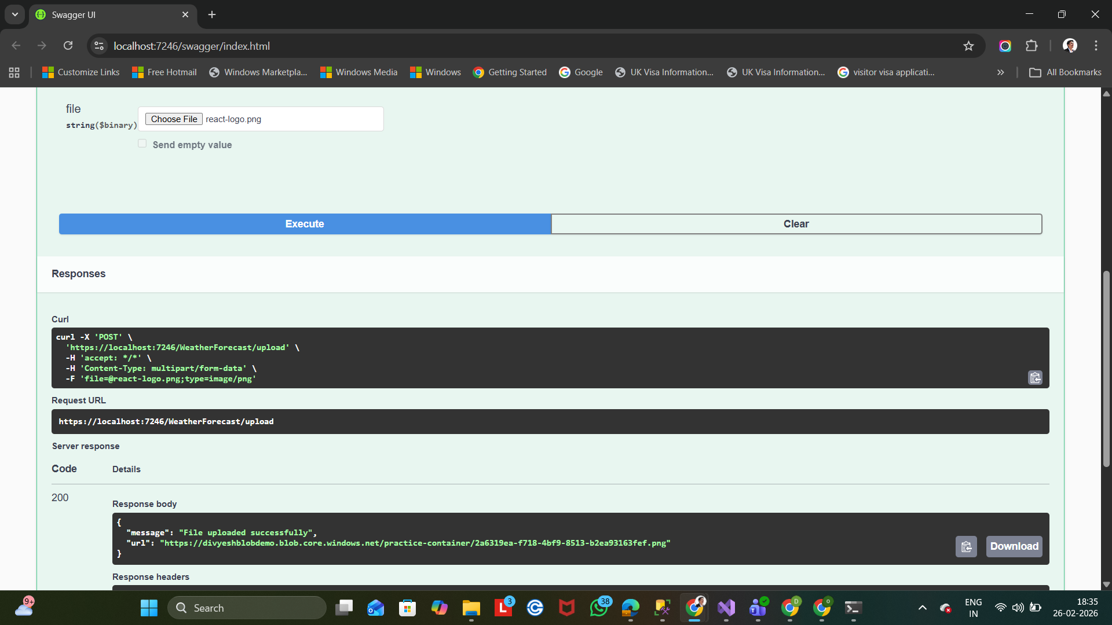Viewport: 1112px width, 625px height.
Task: Toggle the Send empty value checkbox
Action: coord(142,144)
